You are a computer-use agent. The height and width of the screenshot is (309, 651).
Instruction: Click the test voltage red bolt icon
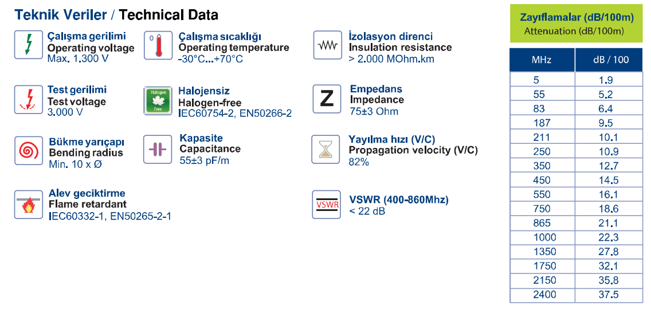pos(28,100)
